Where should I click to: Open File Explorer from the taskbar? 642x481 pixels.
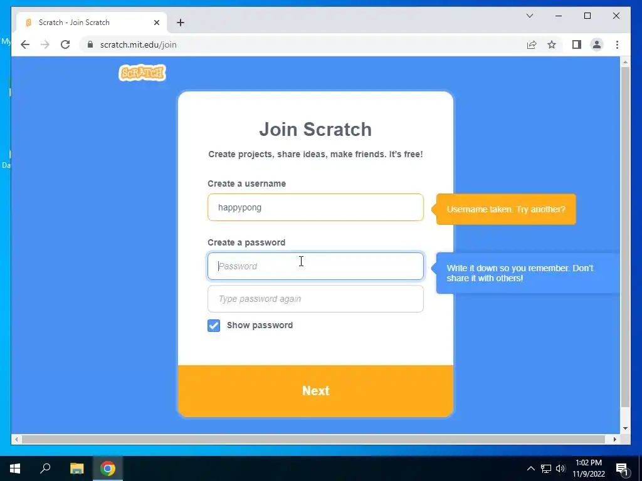tap(76, 468)
